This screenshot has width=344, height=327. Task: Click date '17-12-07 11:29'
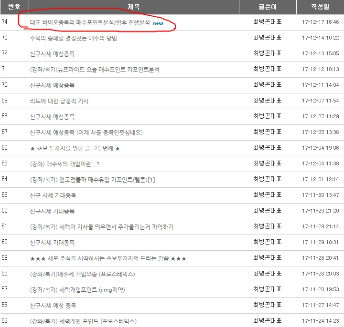[320, 116]
